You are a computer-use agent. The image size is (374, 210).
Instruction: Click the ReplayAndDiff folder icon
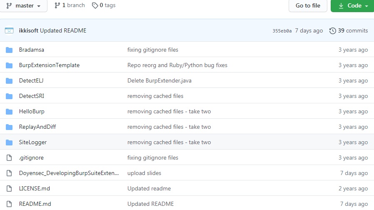click(x=9, y=127)
